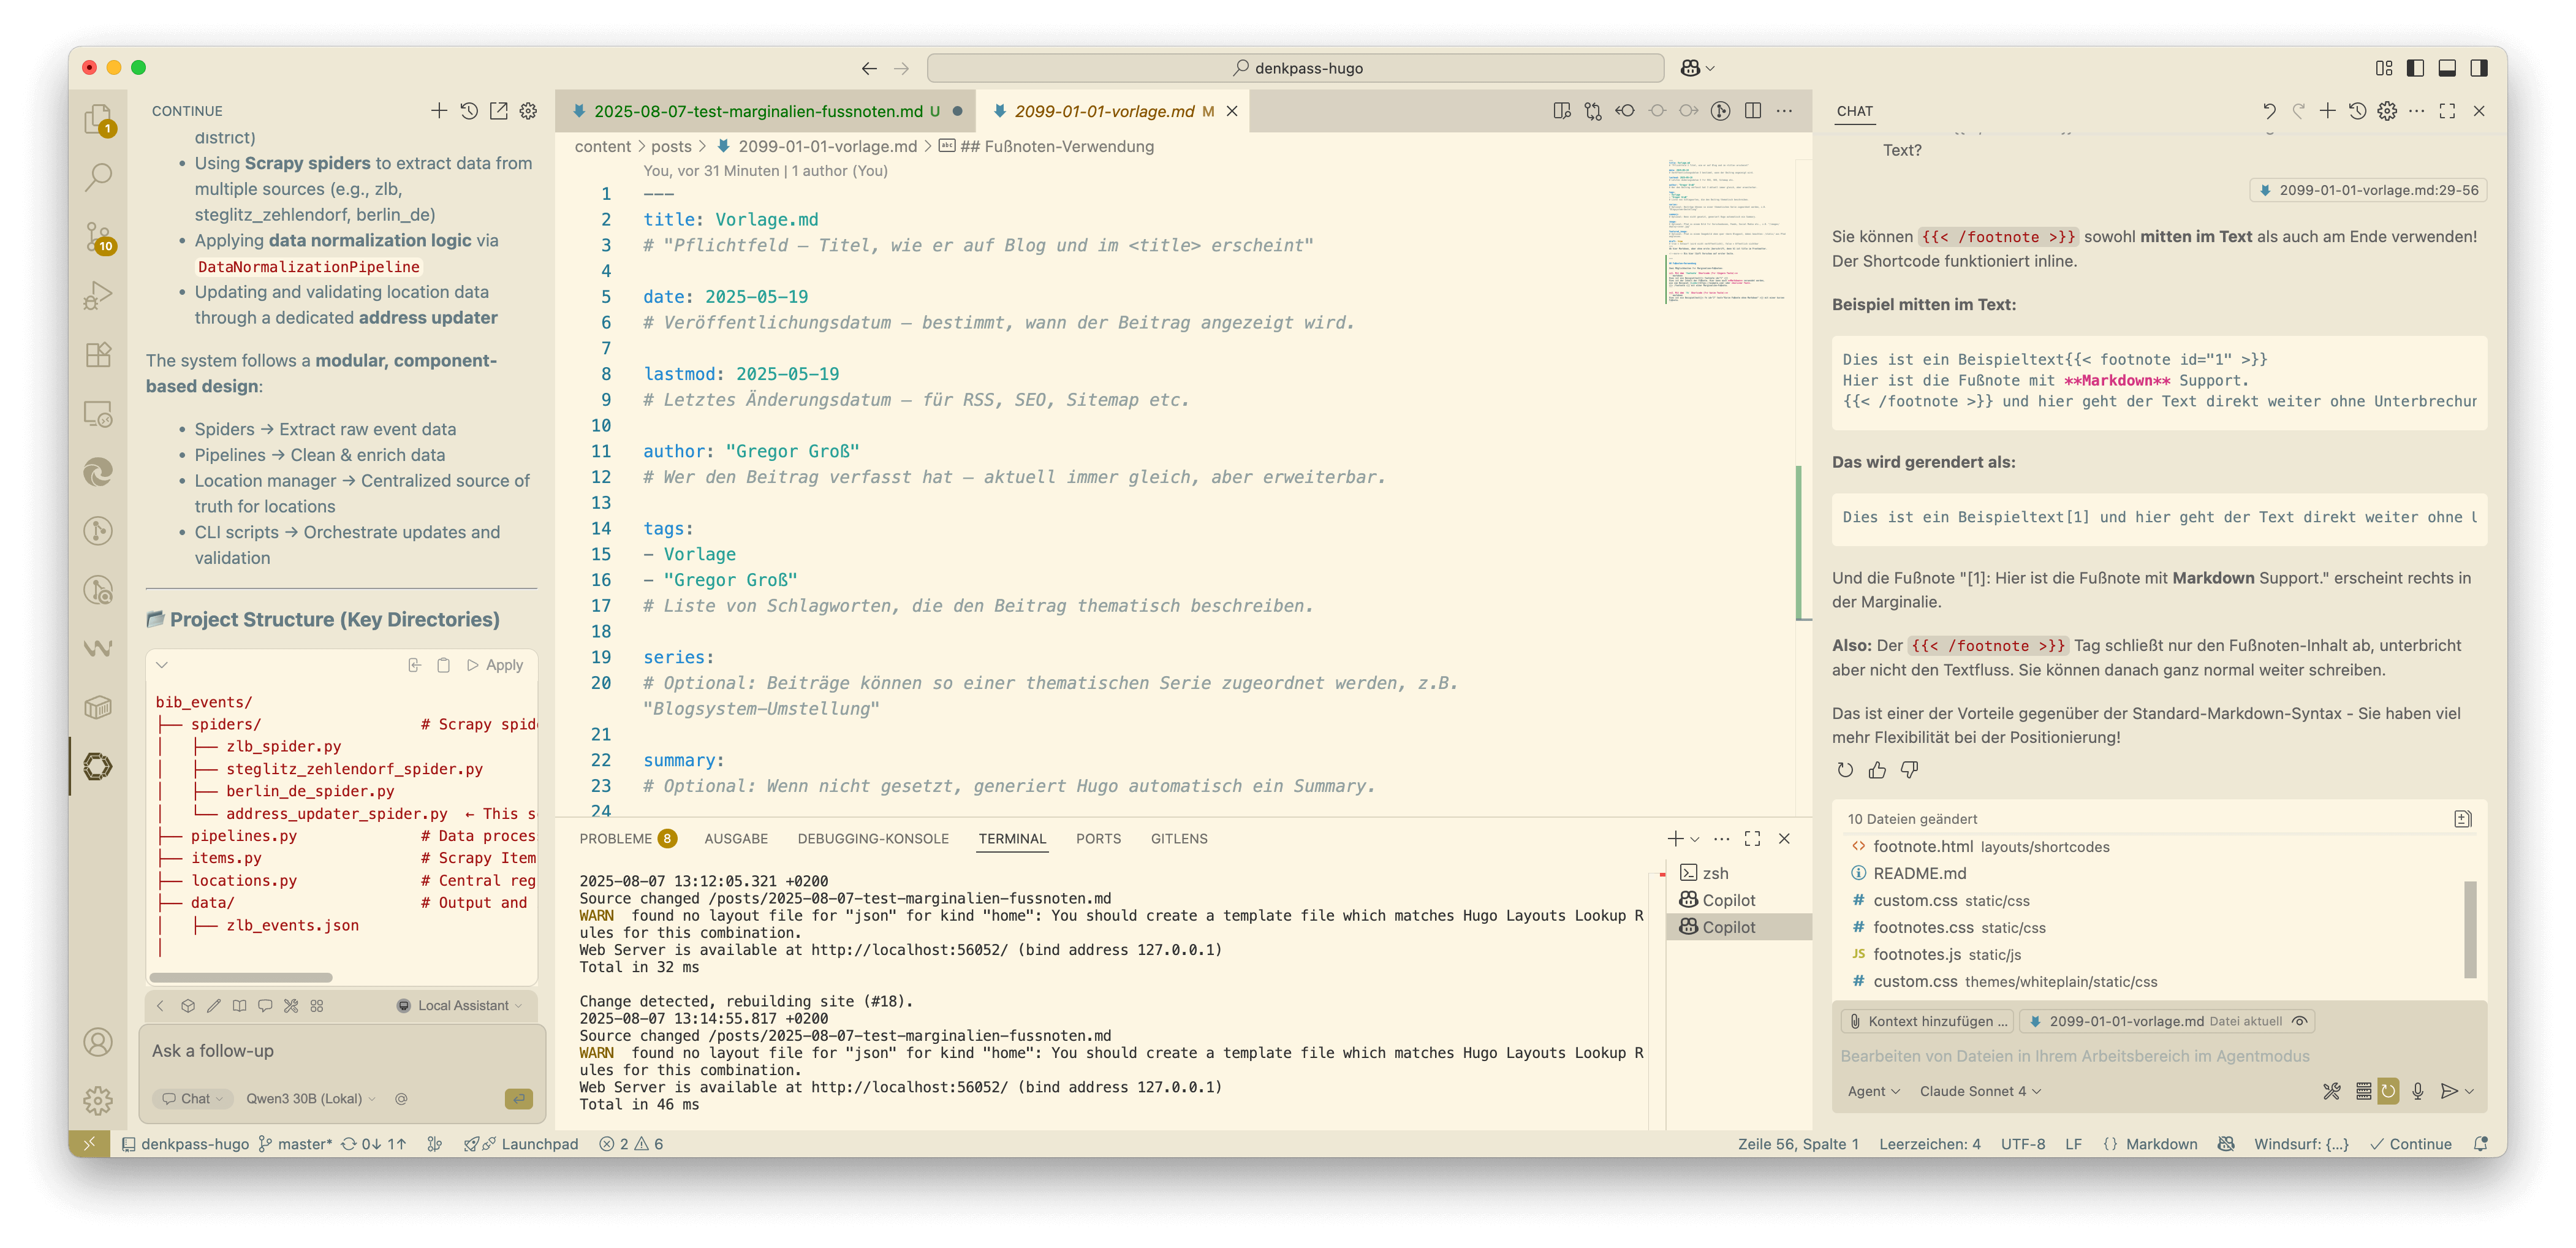
Task: Send the Copilot chat message
Action: (2448, 1091)
